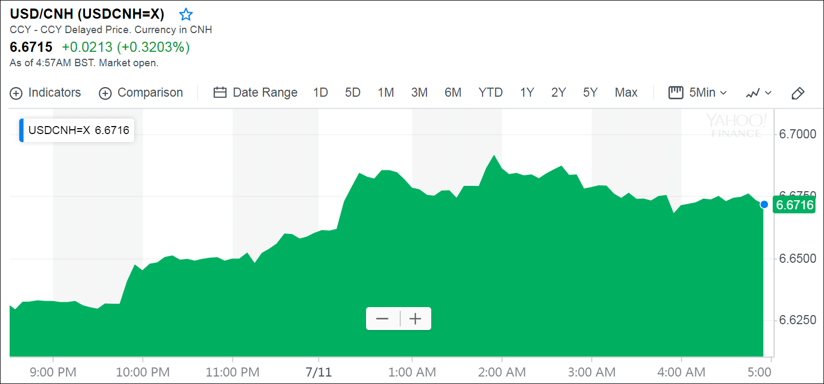
Task: Select the pencil draw tool
Action: coord(797,93)
